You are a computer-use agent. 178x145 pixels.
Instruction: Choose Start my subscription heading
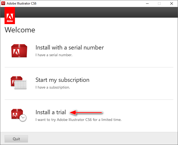62,80
